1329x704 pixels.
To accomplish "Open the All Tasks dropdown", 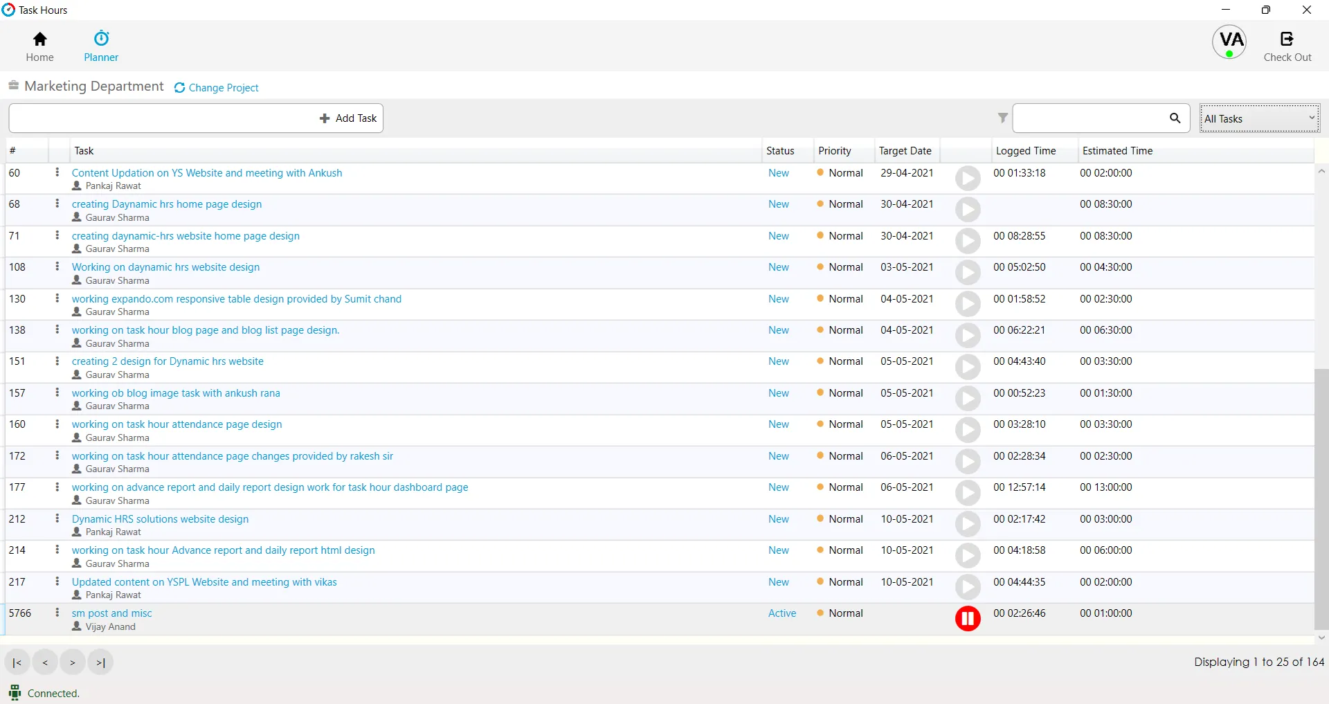I will [x=1259, y=118].
